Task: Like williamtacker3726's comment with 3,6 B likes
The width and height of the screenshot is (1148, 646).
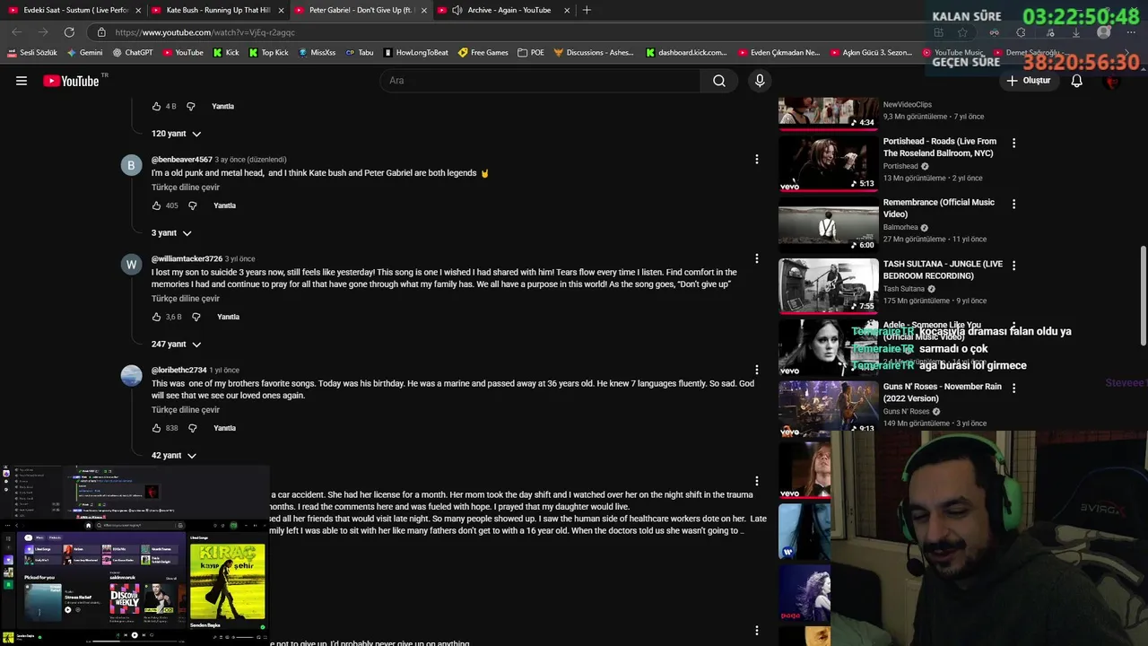Action: click(156, 317)
